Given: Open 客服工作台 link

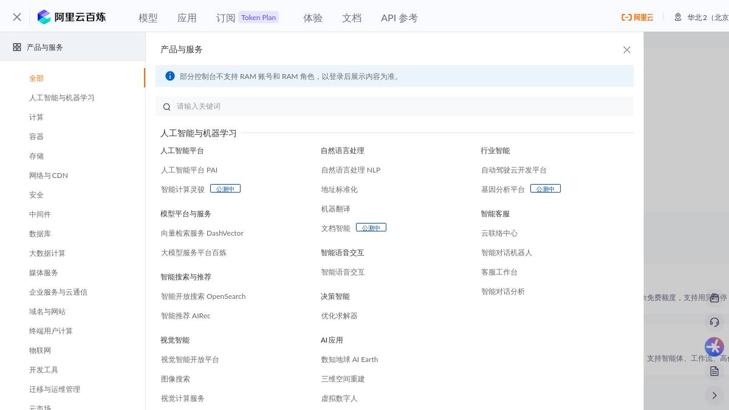Looking at the screenshot, I should pyautogui.click(x=499, y=272).
